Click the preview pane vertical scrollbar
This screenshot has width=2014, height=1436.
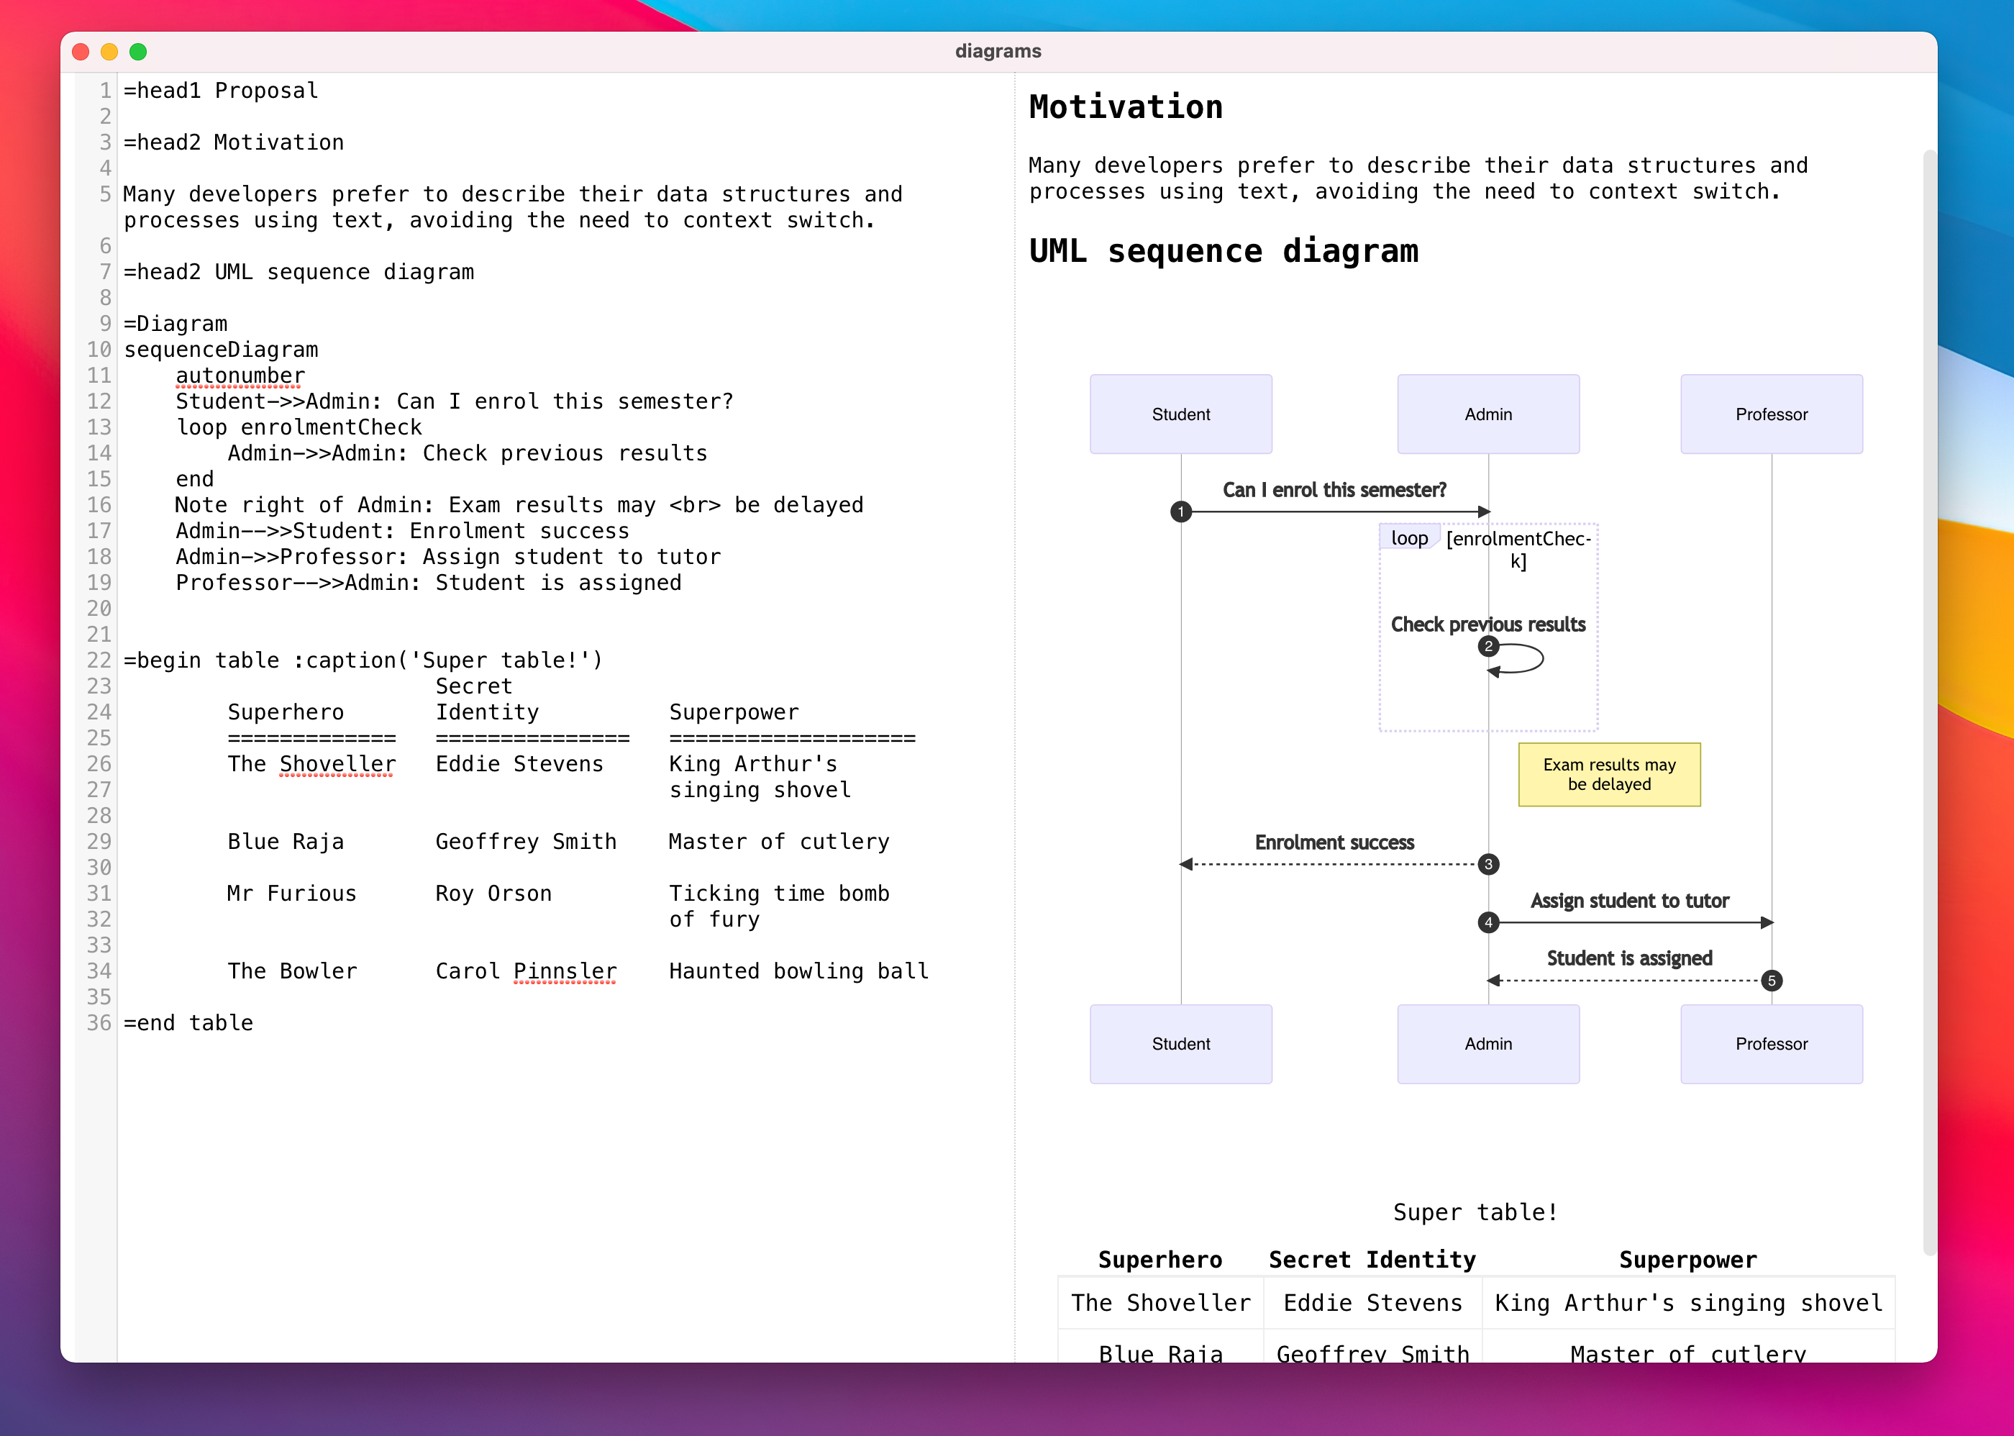pos(1928,703)
